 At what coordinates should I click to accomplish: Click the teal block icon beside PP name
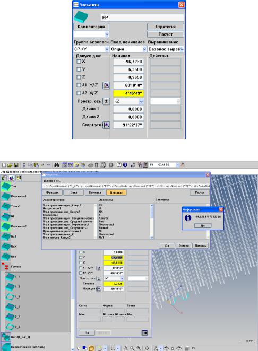pos(81,16)
